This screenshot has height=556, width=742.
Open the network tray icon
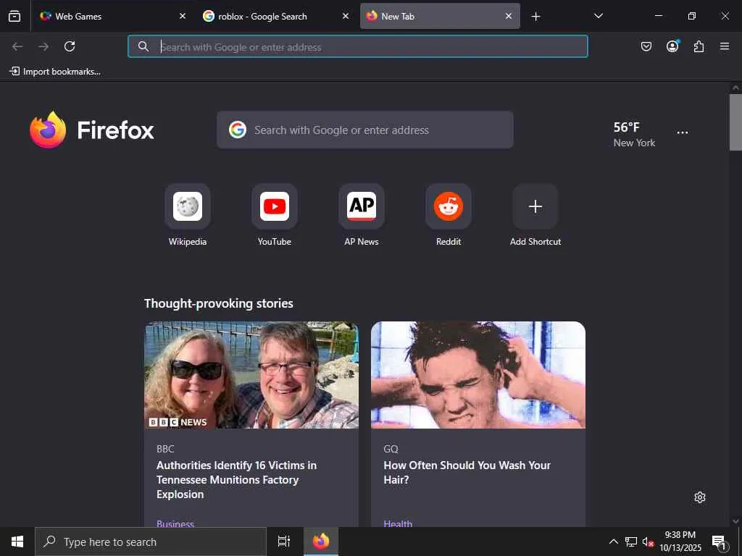point(631,542)
